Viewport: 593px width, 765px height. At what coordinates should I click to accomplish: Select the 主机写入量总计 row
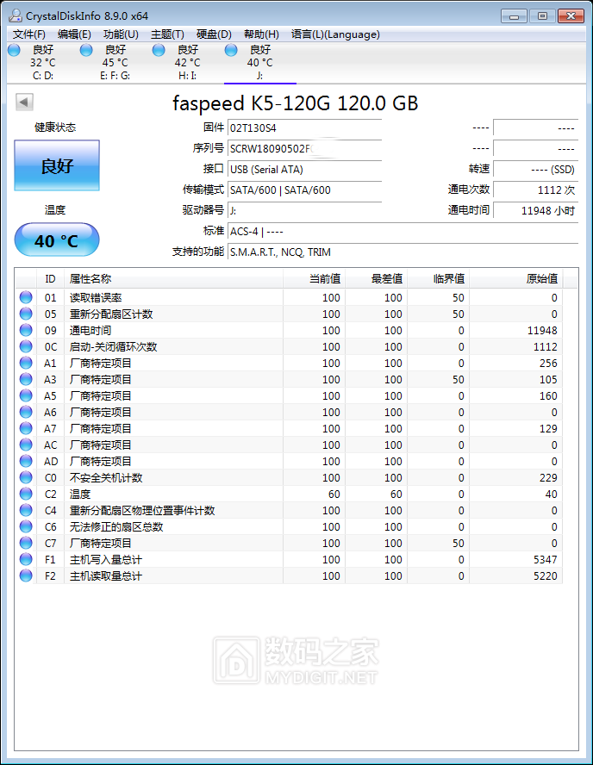(x=289, y=559)
